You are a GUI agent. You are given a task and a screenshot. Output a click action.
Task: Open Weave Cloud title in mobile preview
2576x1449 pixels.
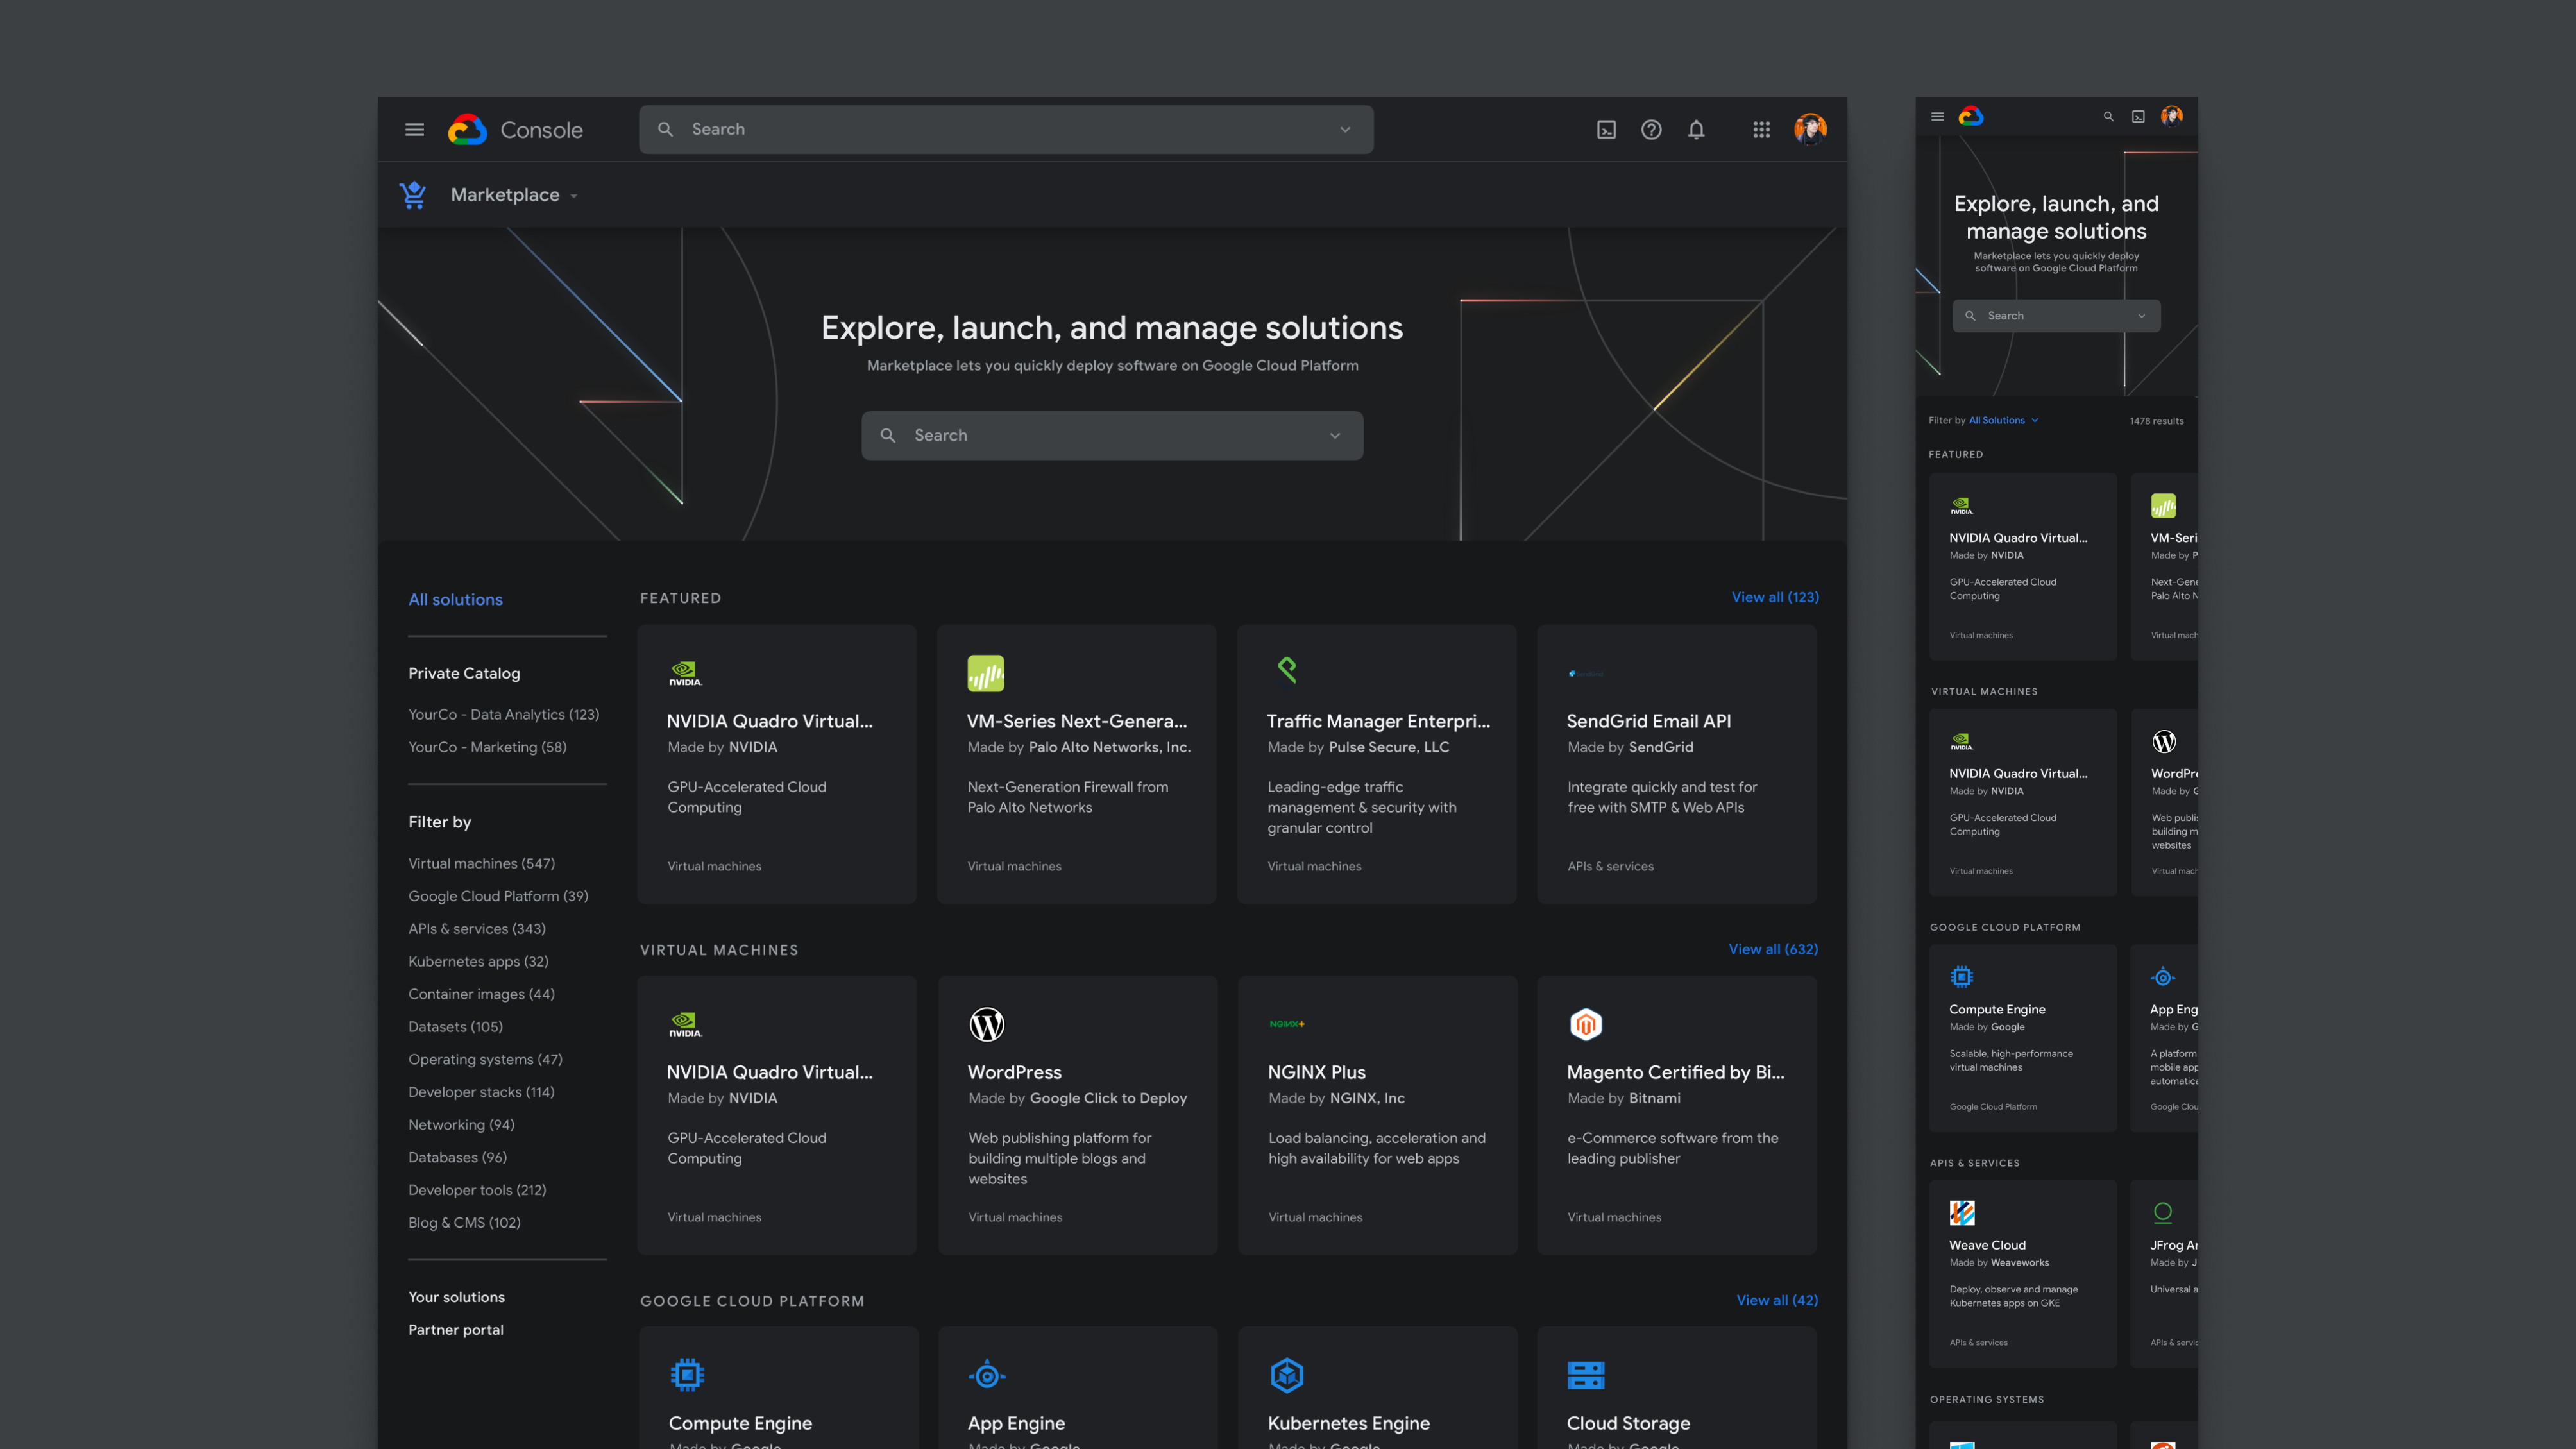point(1987,1245)
